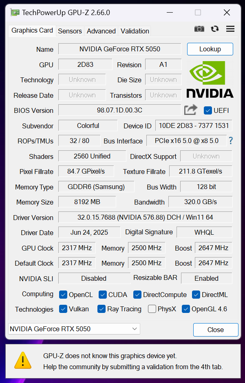Click the BIOS export share icon

click(190, 110)
